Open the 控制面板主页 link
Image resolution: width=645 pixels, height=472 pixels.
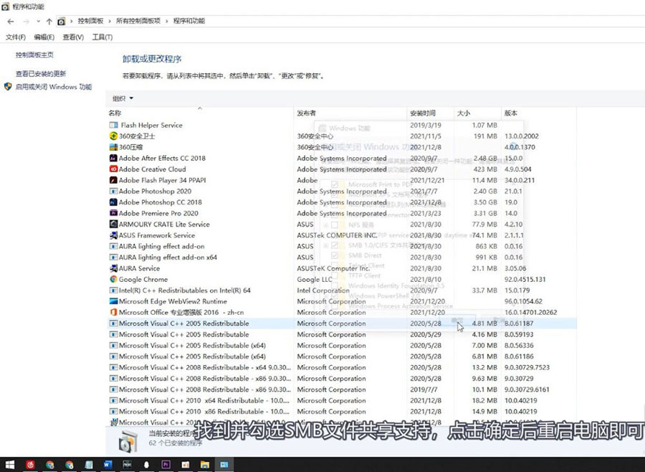[34, 55]
